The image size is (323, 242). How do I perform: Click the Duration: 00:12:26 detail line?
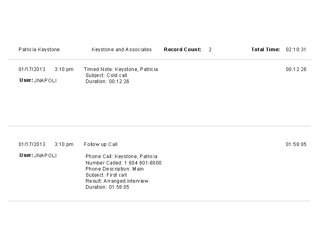[x=107, y=81]
